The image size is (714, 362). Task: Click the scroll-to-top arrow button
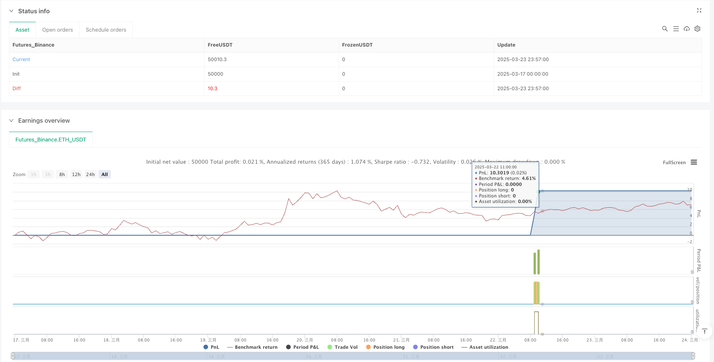[705, 332]
